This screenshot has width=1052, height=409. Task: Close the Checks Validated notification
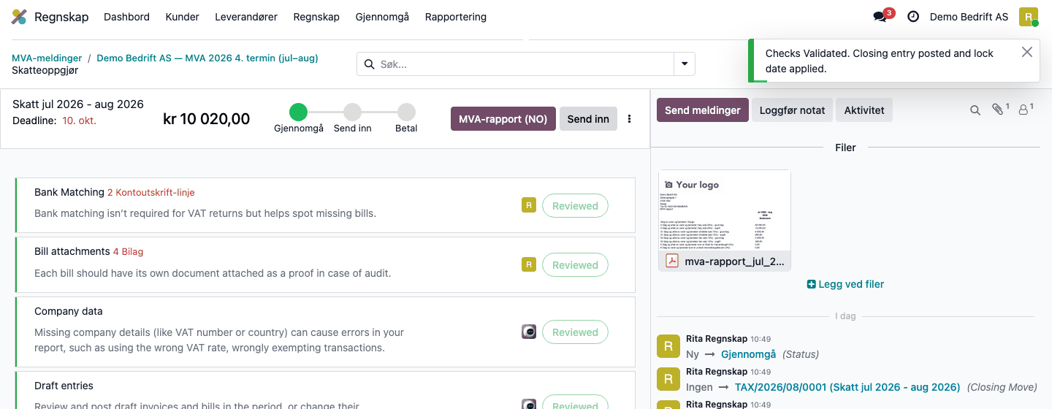tap(1027, 52)
